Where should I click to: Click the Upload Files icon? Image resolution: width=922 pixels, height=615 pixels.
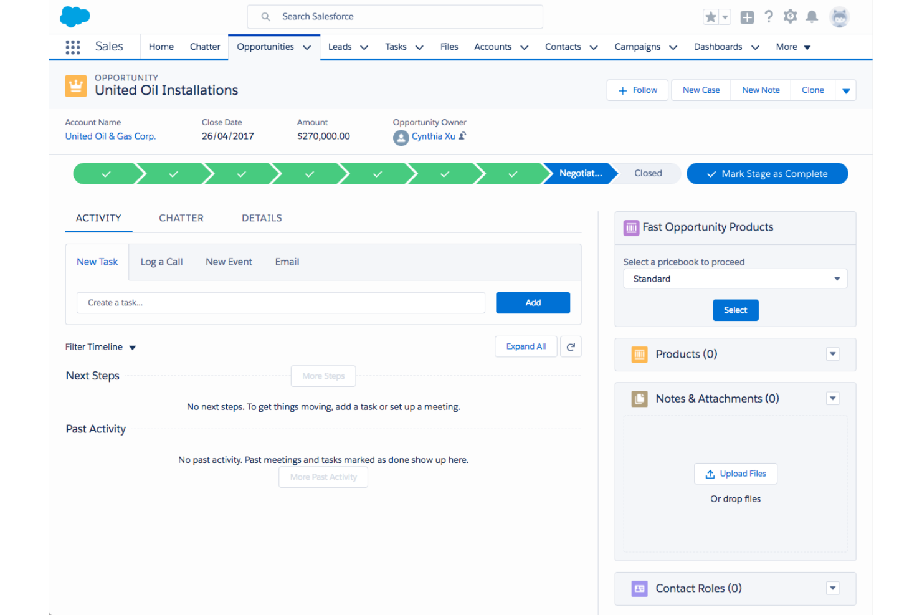point(710,474)
